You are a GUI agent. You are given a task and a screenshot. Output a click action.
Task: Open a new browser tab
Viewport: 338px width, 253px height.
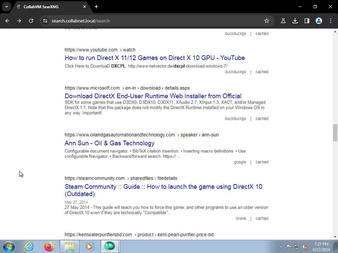96,7
